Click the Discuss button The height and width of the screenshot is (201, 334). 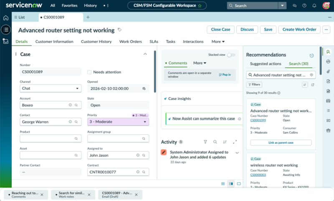[x=247, y=30]
